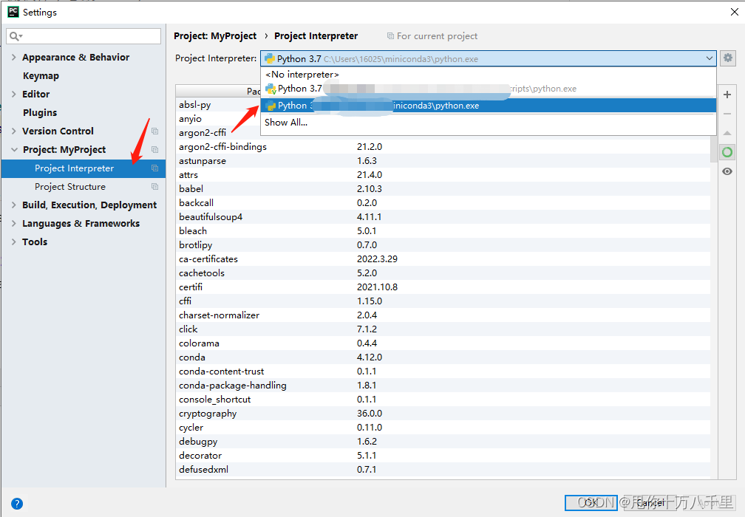Expand Appearance & Behavior section

tap(14, 57)
